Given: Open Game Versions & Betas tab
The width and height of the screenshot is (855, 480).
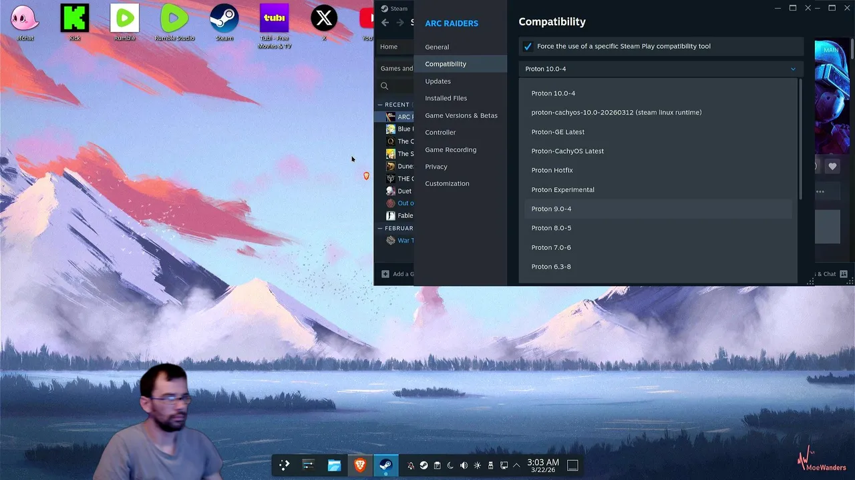Looking at the screenshot, I should tap(460, 115).
